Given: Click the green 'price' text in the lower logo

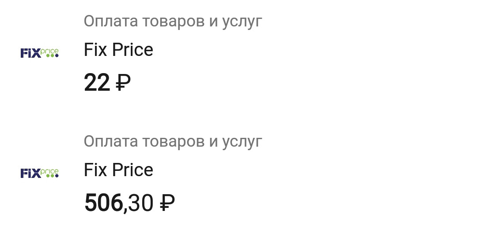Looking at the screenshot, I should pyautogui.click(x=49, y=172).
